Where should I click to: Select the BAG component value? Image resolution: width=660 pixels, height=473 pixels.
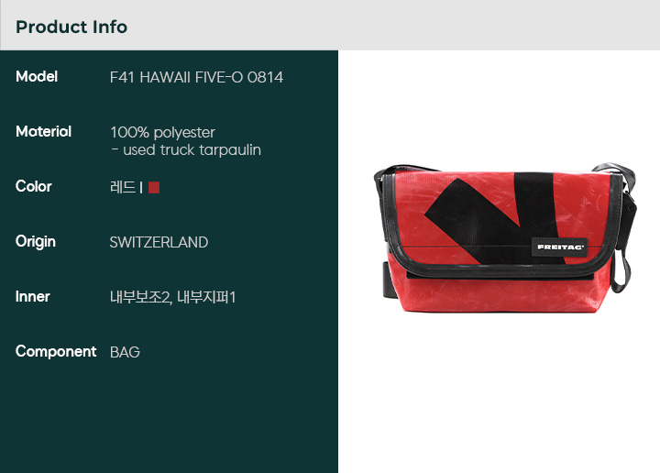[x=125, y=352]
